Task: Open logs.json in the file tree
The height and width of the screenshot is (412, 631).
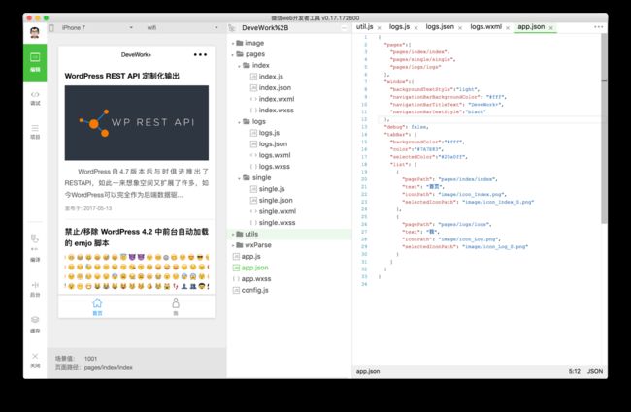Action: coord(269,143)
